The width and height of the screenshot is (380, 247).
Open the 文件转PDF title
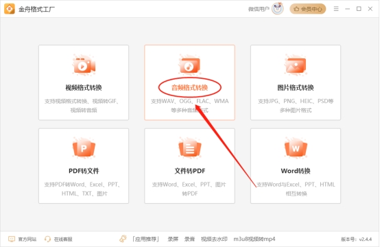point(190,171)
